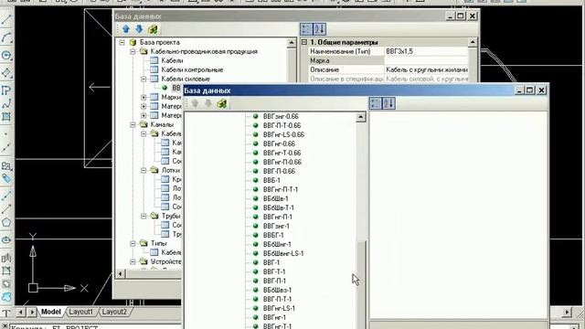Image resolution: width=585 pixels, height=329 pixels.
Task: Collapse the Каналы folder
Action: [x=133, y=124]
